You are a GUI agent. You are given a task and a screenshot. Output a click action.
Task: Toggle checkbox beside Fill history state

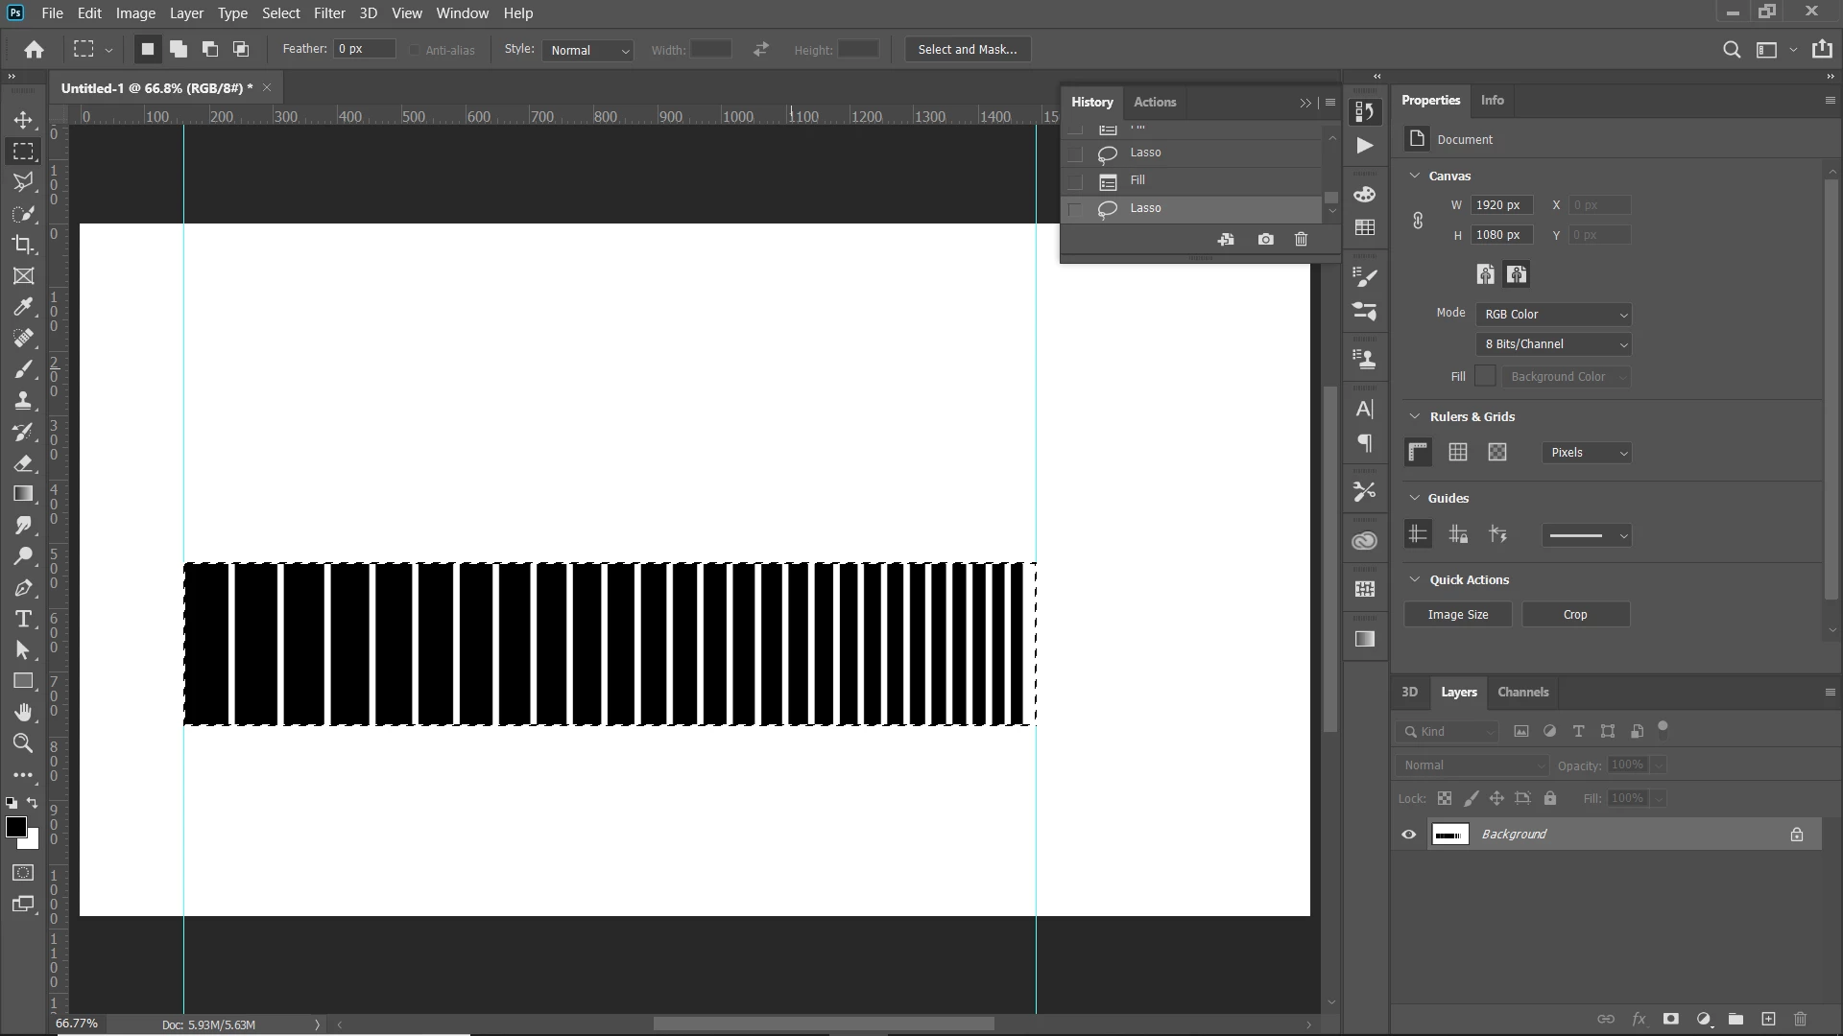tap(1076, 181)
